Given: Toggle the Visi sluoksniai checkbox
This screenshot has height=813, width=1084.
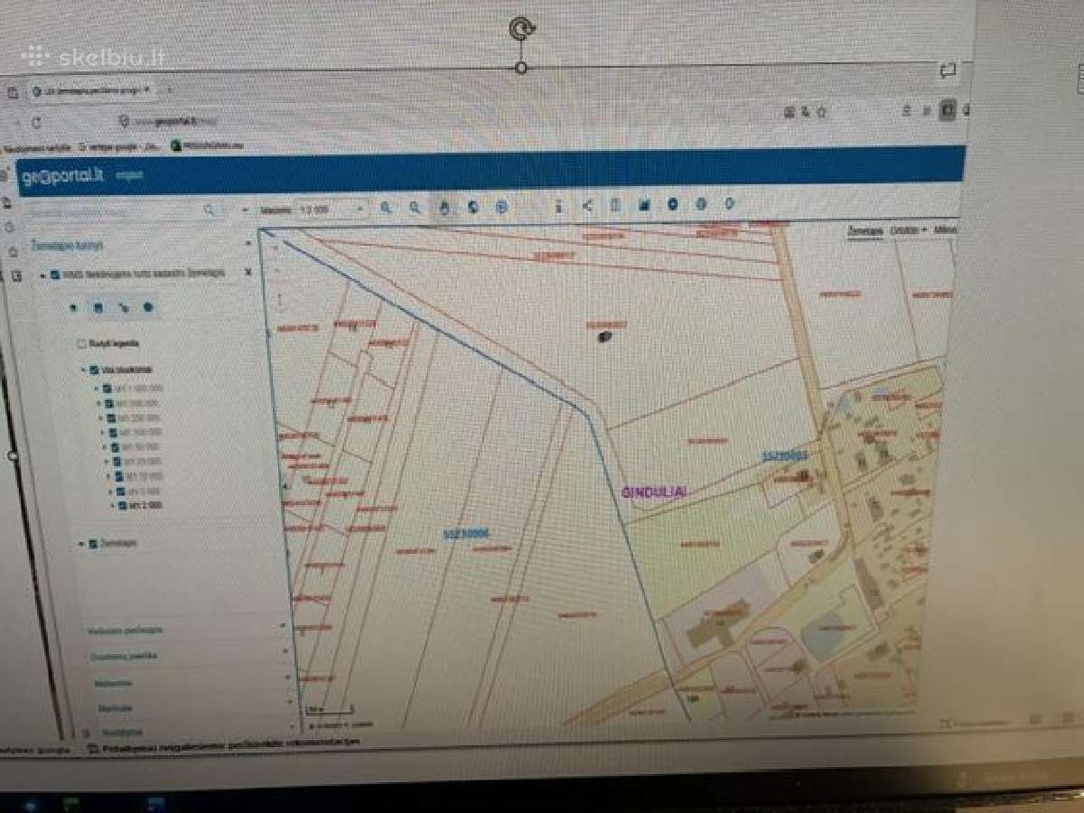Looking at the screenshot, I should tap(93, 369).
